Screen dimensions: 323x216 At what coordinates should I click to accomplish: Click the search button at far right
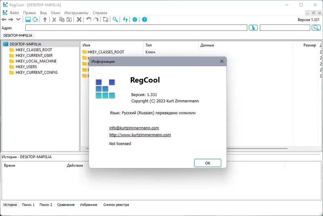tap(316, 27)
